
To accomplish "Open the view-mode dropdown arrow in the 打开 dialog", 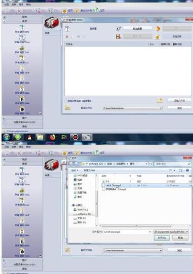I will [x=174, y=170].
